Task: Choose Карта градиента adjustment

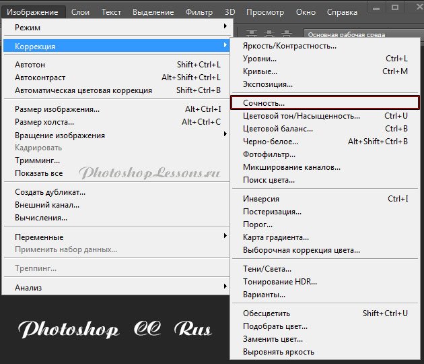Action: 275,237
